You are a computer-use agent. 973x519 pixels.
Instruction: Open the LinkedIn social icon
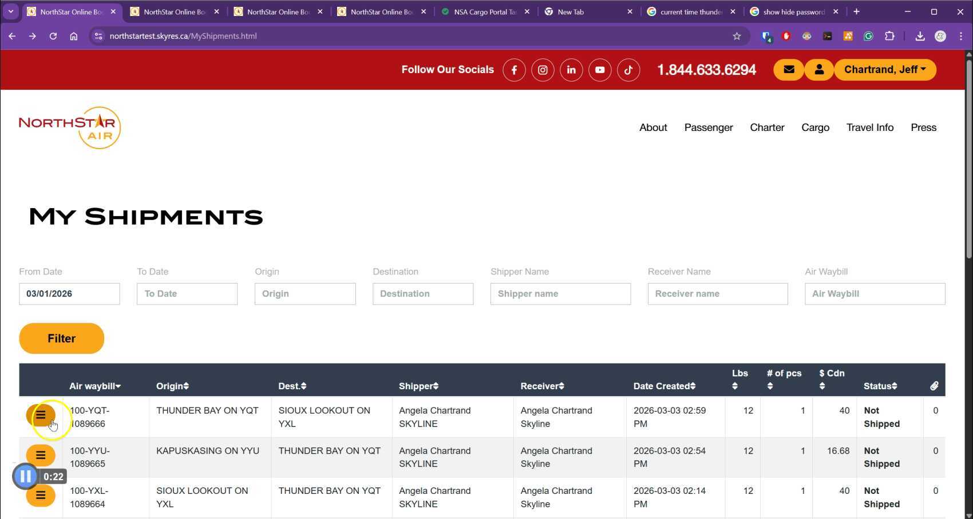(571, 70)
